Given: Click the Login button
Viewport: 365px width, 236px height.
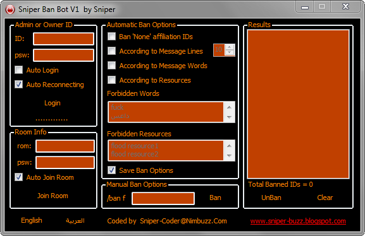Looking at the screenshot, I should [x=53, y=103].
